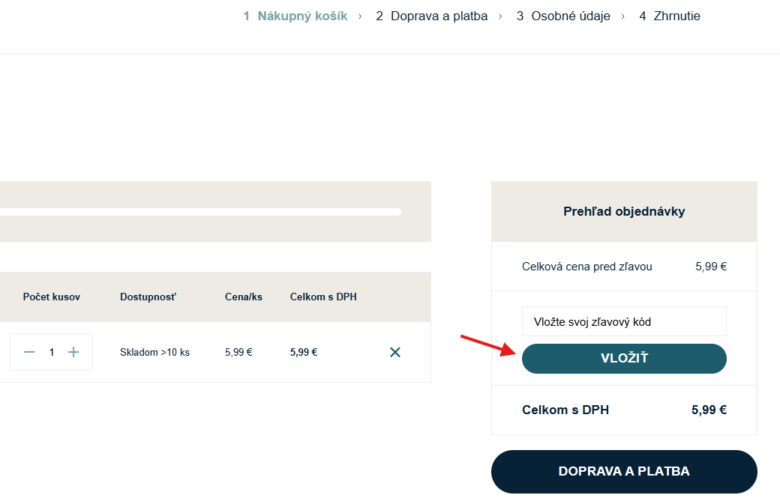This screenshot has height=504, width=780.
Task: Click the Dostupnosť column header
Action: 148,297
